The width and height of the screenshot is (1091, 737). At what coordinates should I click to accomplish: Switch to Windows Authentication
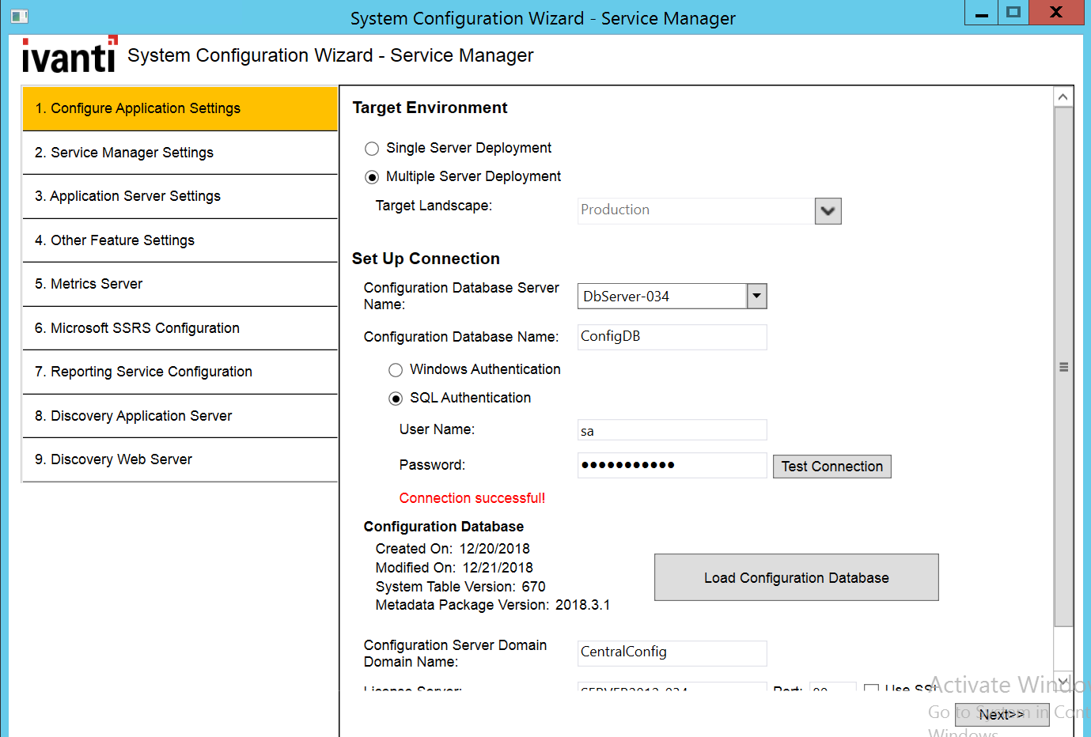coord(396,369)
